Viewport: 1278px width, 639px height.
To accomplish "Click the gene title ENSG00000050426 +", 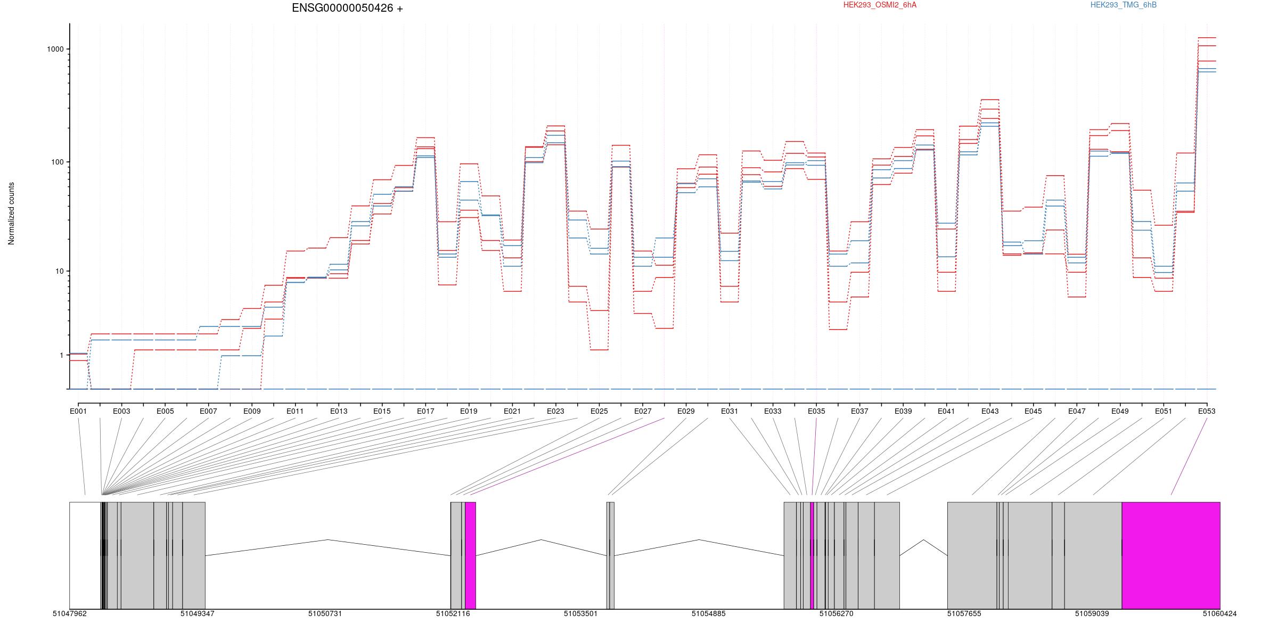I will point(347,8).
